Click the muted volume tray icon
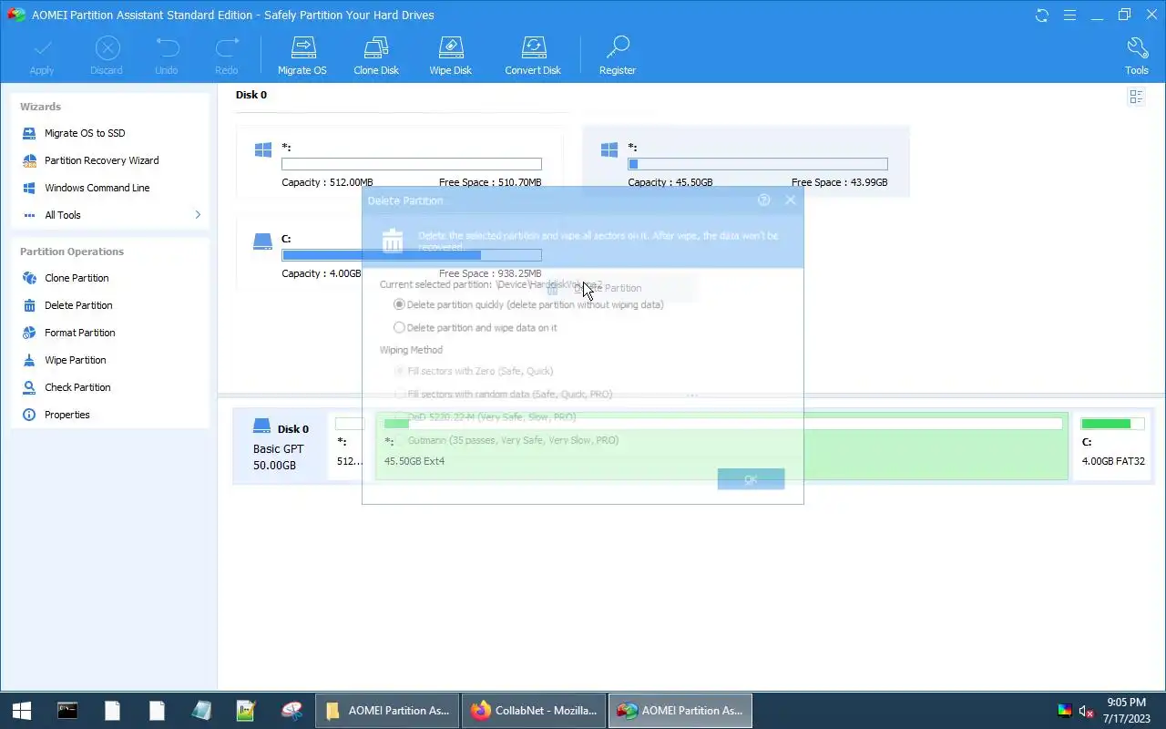The image size is (1166, 729). tap(1087, 711)
